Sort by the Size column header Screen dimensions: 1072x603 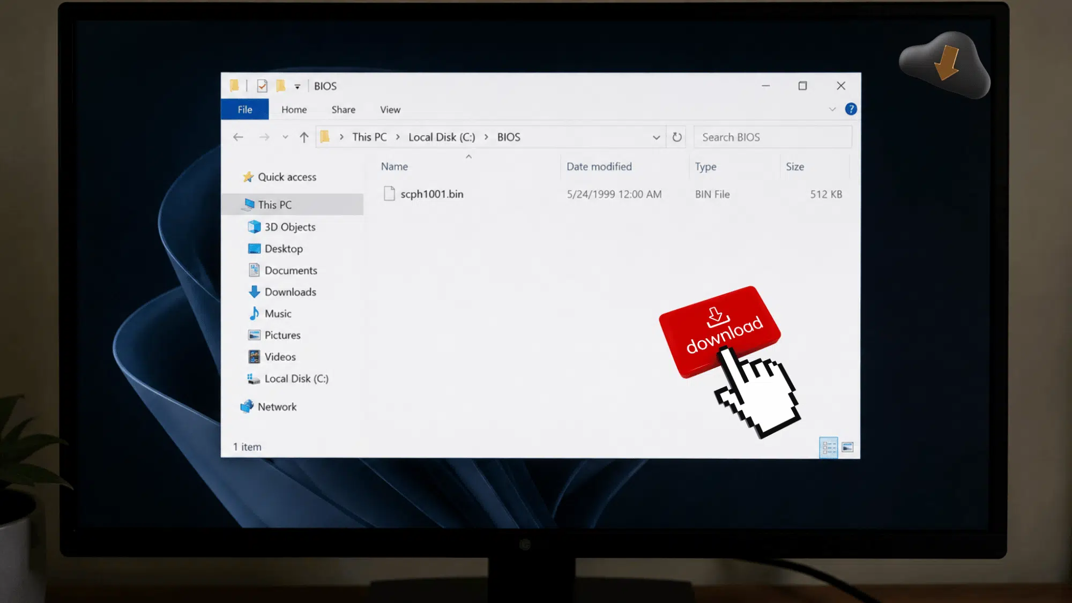tap(795, 167)
